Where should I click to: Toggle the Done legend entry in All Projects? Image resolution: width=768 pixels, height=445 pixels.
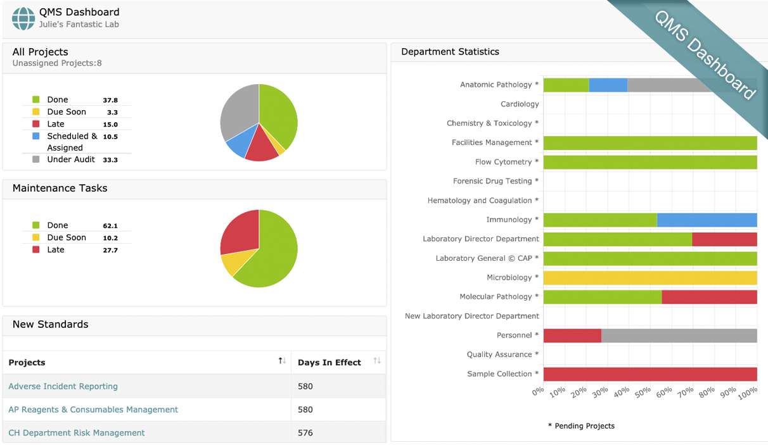57,100
